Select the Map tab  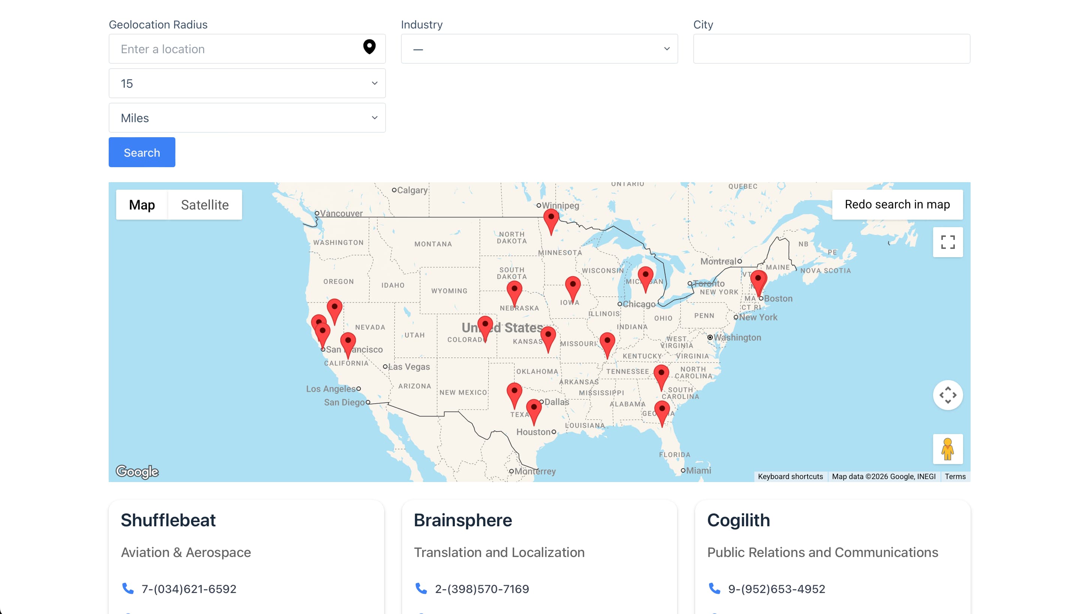(142, 205)
